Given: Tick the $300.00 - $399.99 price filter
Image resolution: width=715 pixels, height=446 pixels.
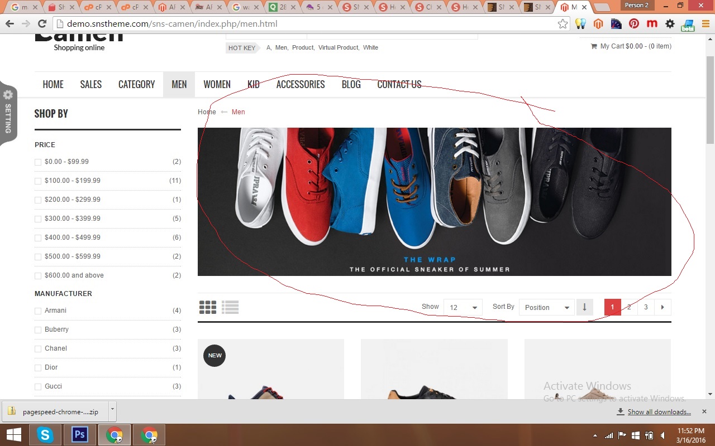Looking at the screenshot, I should pos(38,219).
